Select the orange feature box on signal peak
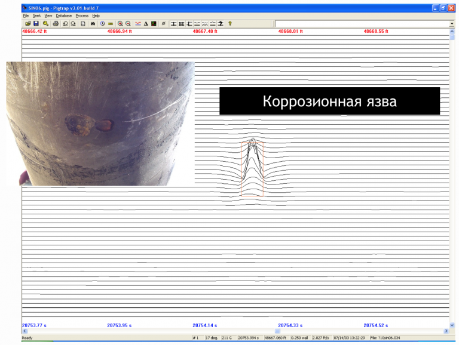The width and height of the screenshot is (459, 345). pos(252,169)
